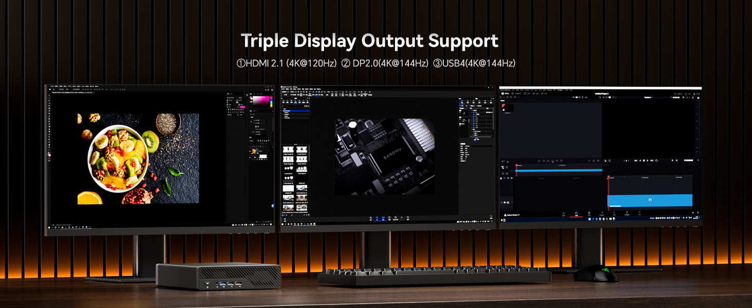
Task: Switch to the Fairlight page tab
Action: point(626,213)
